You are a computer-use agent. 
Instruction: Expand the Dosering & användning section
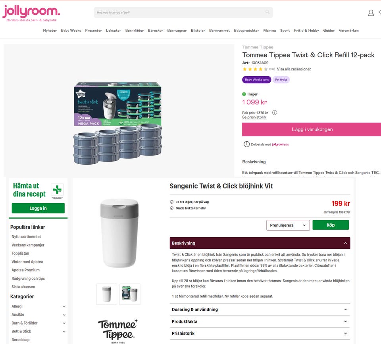(260, 309)
